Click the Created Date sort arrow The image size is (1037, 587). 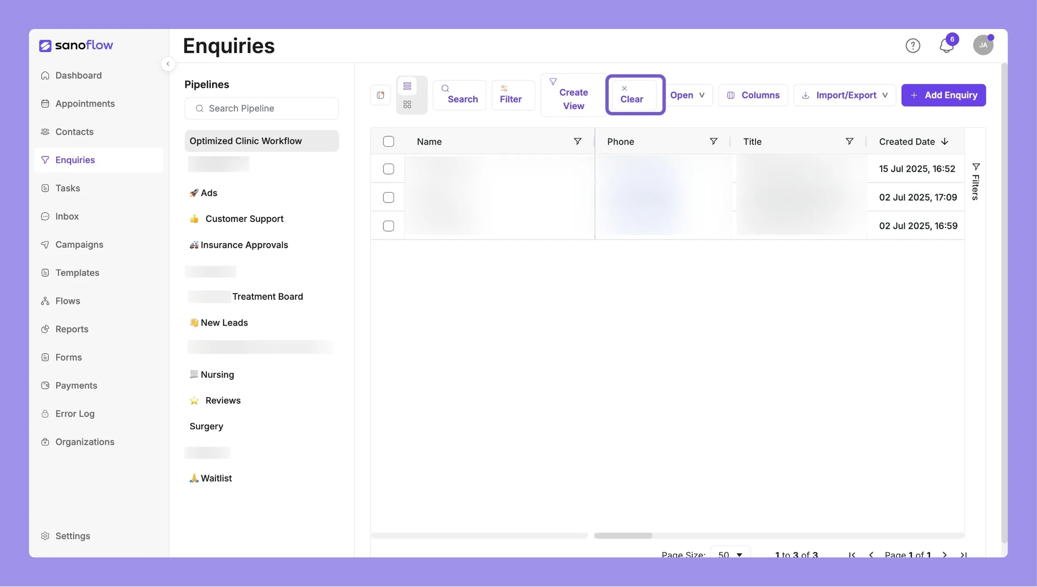point(945,141)
